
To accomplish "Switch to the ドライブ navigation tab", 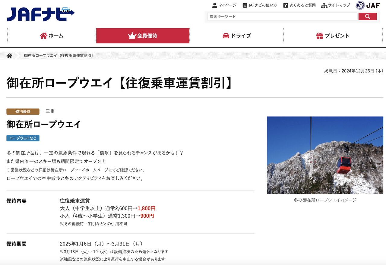I will pyautogui.click(x=237, y=36).
